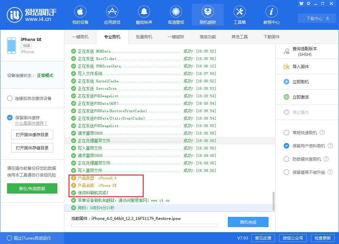Click log row 正在处理基带文件 16:08:58

170,141
